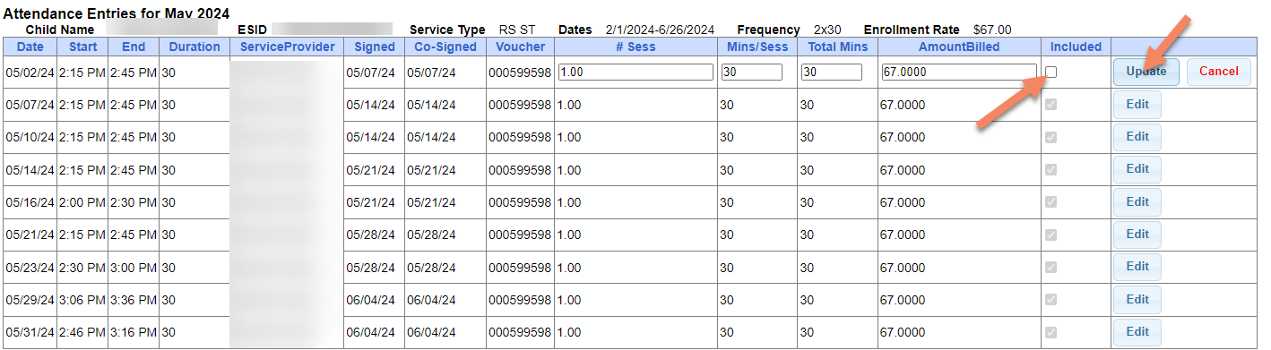Click the Duration column header
This screenshot has height=350, width=1271.
click(x=194, y=47)
